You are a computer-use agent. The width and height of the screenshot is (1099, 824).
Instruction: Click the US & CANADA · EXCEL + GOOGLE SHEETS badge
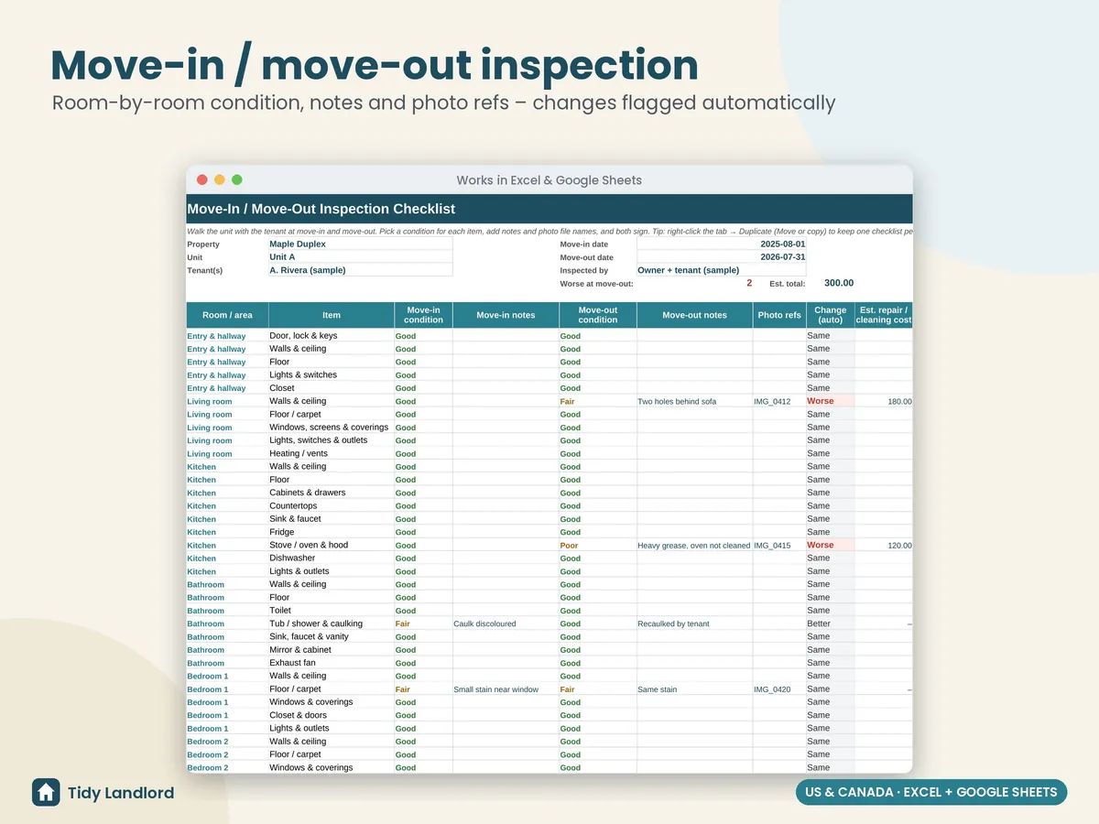point(931,792)
